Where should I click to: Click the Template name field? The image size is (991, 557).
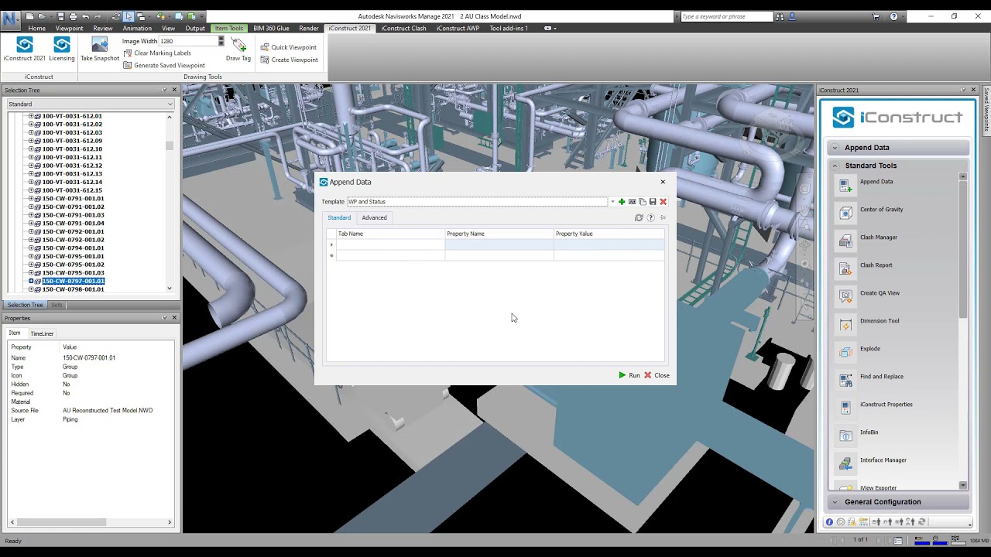(477, 202)
